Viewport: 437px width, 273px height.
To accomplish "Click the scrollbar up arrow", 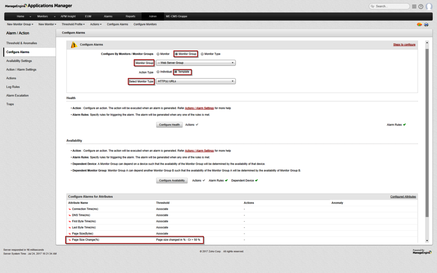I will (x=427, y=43).
